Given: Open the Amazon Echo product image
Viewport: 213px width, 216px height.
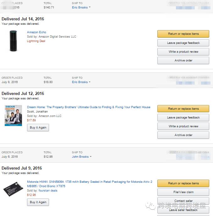Looking at the screenshot, I should [x=13, y=41].
